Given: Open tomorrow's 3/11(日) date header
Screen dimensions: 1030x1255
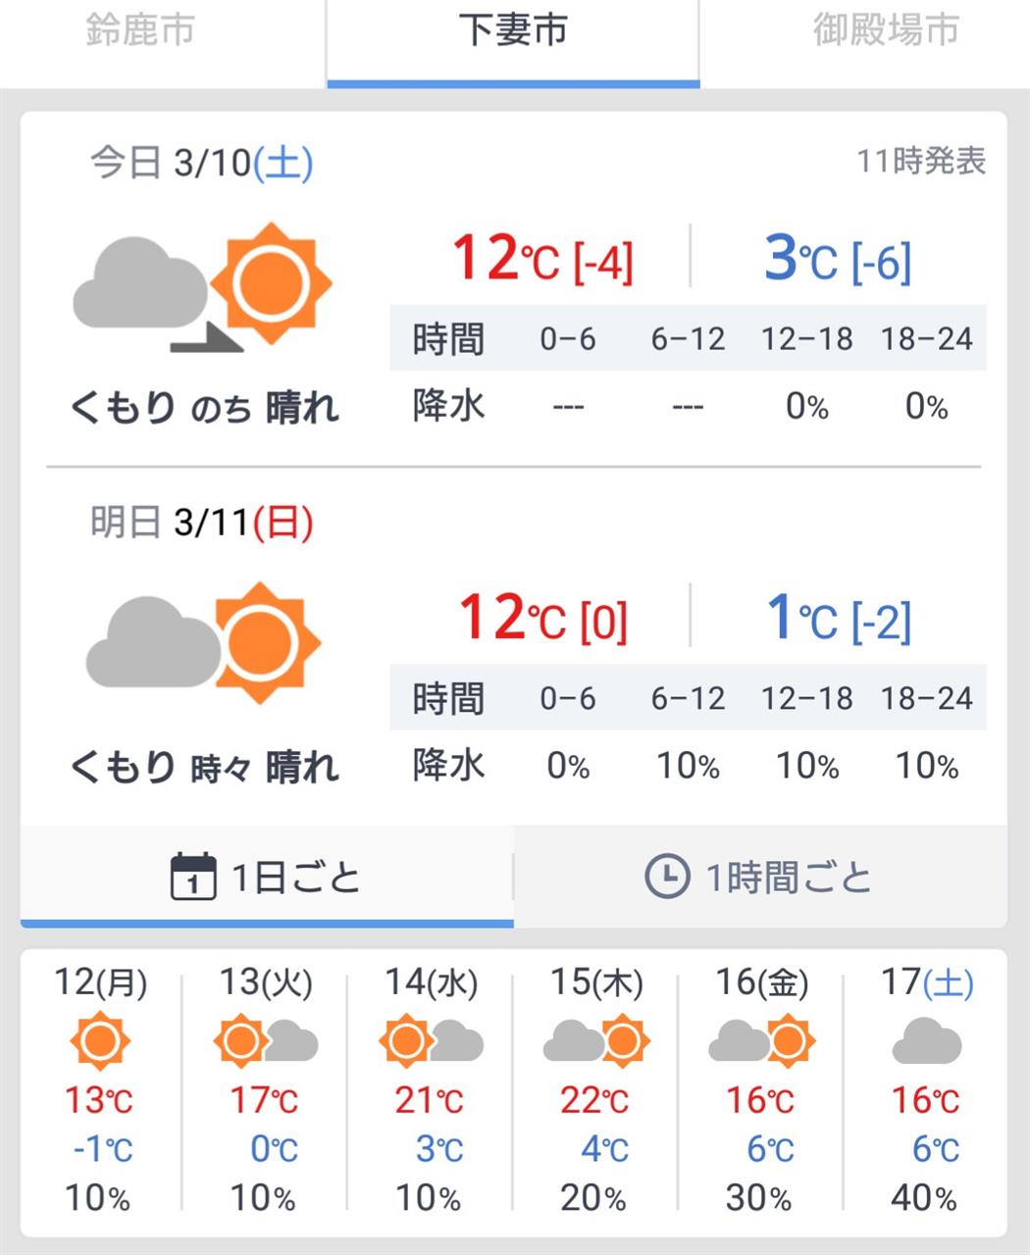Looking at the screenshot, I should point(202,523).
